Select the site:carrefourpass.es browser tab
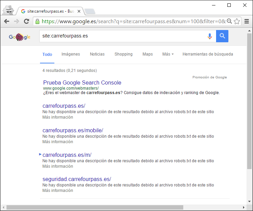Viewport: 253px width, 211px height. (50, 11)
